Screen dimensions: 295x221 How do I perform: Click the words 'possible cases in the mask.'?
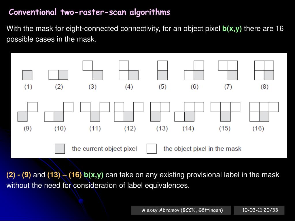pos(51,39)
